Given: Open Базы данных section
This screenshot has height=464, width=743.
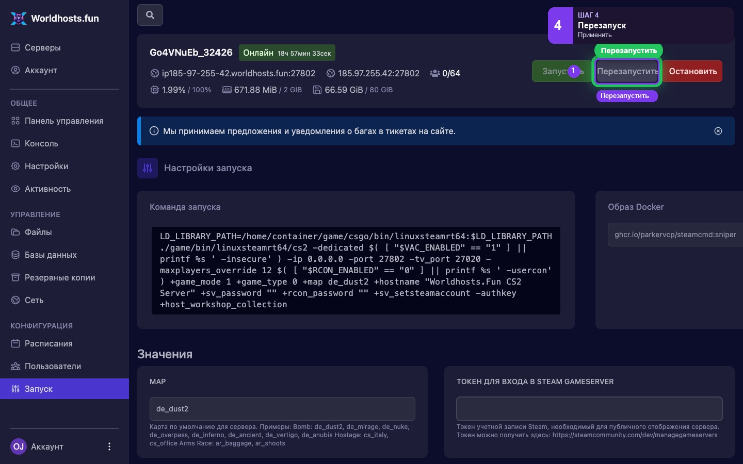Looking at the screenshot, I should (64, 255).
